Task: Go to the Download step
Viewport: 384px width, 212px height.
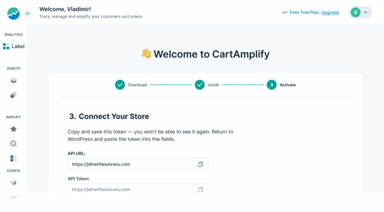Action: [x=131, y=85]
